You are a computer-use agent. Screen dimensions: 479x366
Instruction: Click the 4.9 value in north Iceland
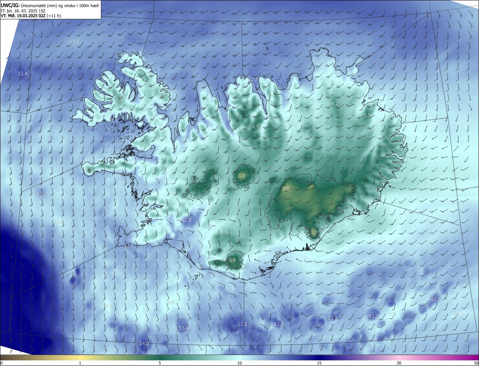(256, 127)
